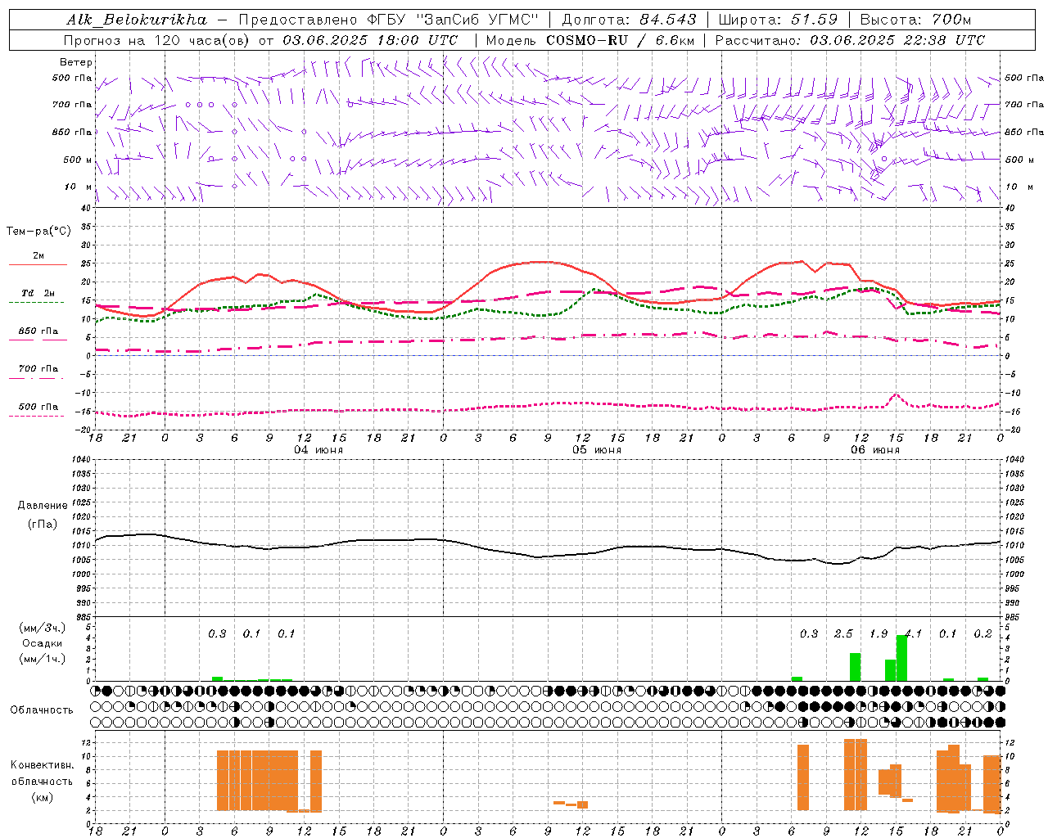Click the (гПа) unit under Давление

pyautogui.click(x=42, y=525)
